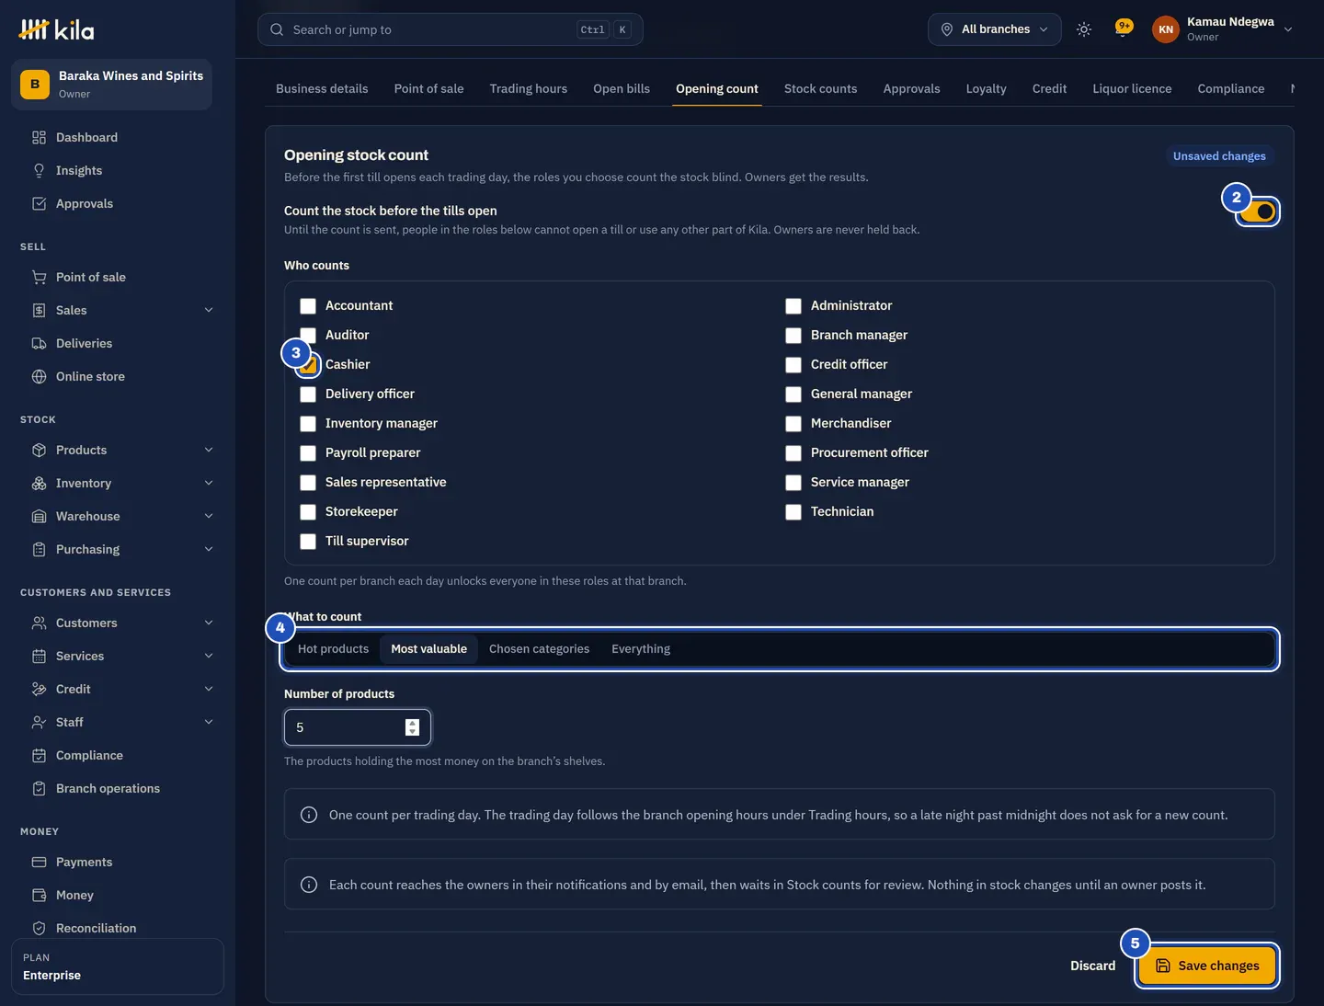This screenshot has width=1324, height=1006.
Task: Click the Deliveries truck icon
Action: tap(39, 343)
